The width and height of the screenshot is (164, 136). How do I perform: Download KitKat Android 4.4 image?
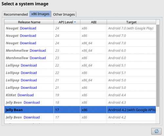click(26, 95)
